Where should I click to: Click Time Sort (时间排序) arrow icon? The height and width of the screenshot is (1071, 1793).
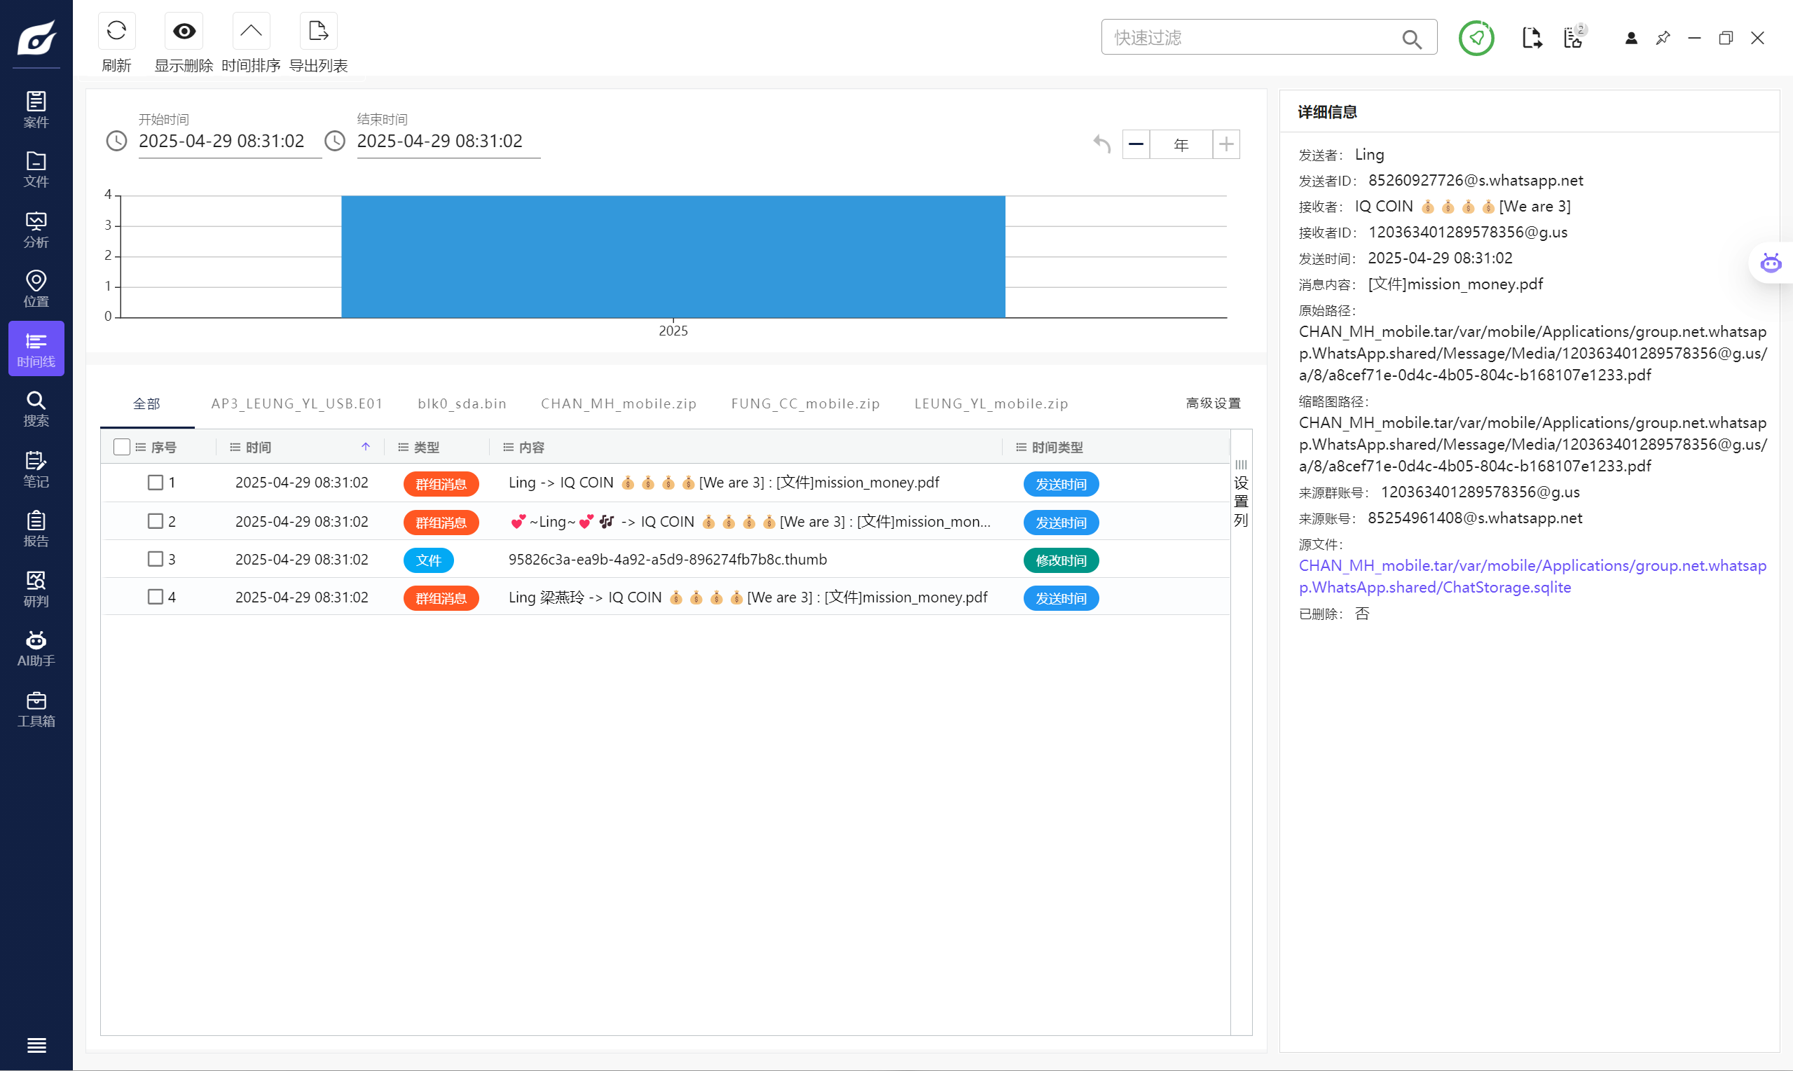click(250, 31)
